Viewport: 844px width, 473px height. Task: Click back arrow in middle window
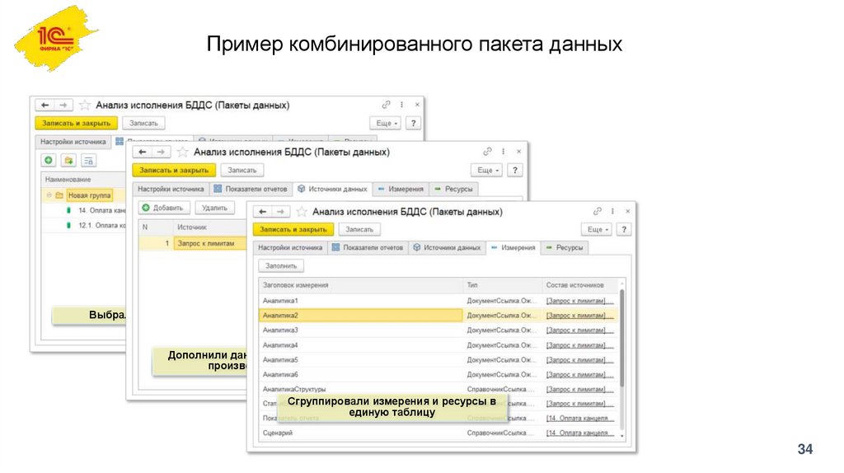tap(143, 152)
